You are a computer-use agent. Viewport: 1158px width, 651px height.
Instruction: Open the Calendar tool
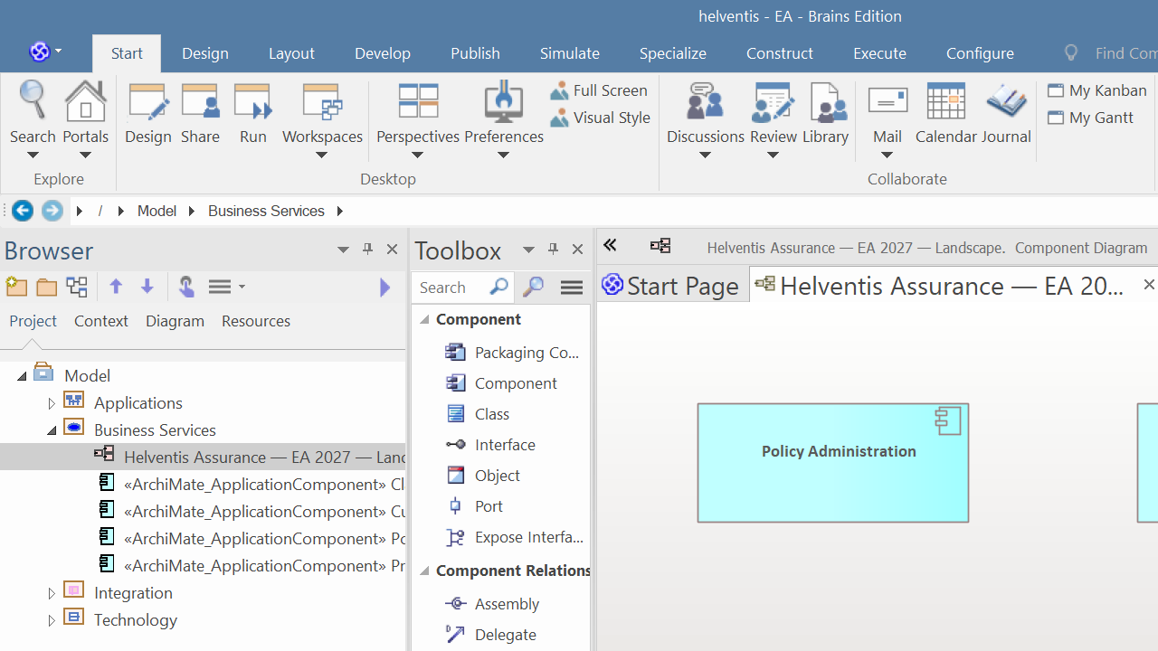point(945,113)
